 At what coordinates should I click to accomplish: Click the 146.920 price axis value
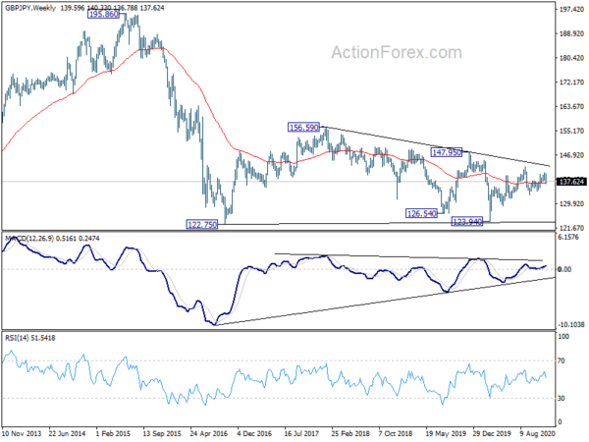(x=571, y=155)
